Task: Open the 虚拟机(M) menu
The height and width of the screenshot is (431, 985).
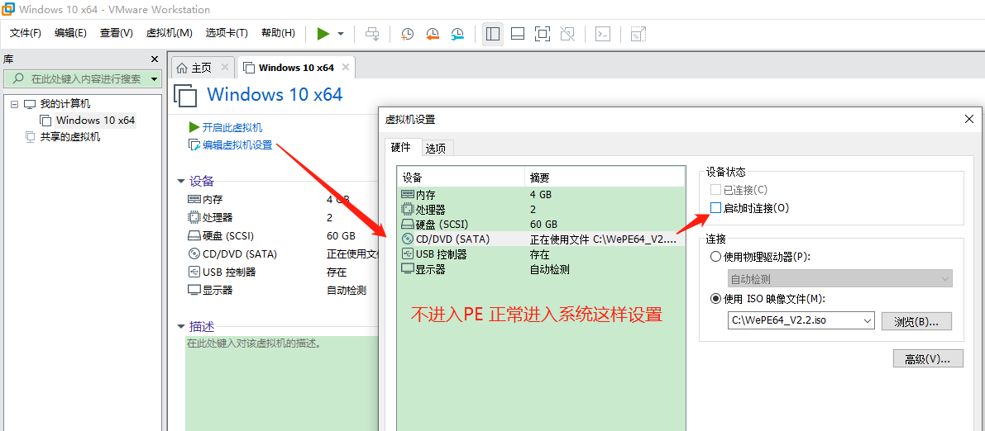Action: point(169,33)
